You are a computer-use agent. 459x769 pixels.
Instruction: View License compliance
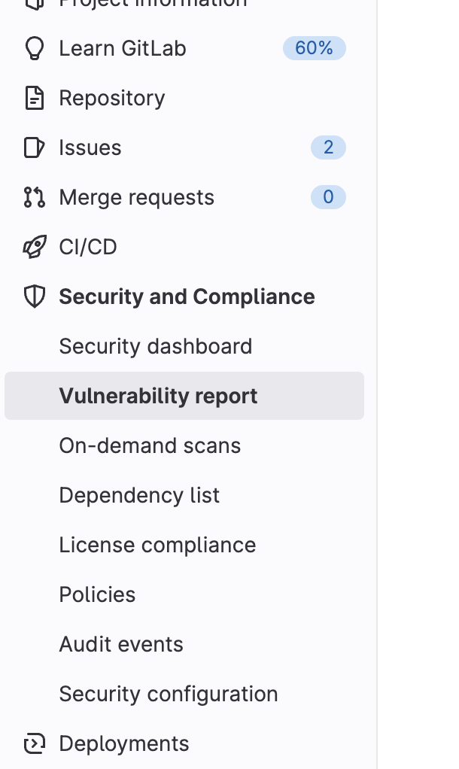158,545
